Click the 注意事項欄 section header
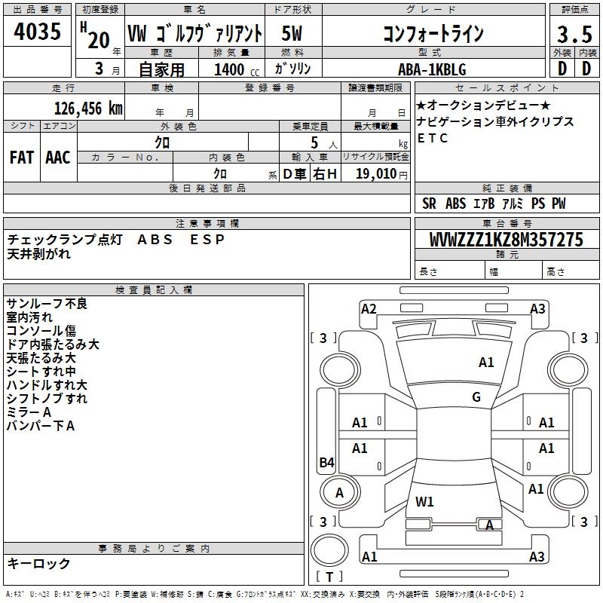This screenshot has width=603, height=603. [x=207, y=223]
